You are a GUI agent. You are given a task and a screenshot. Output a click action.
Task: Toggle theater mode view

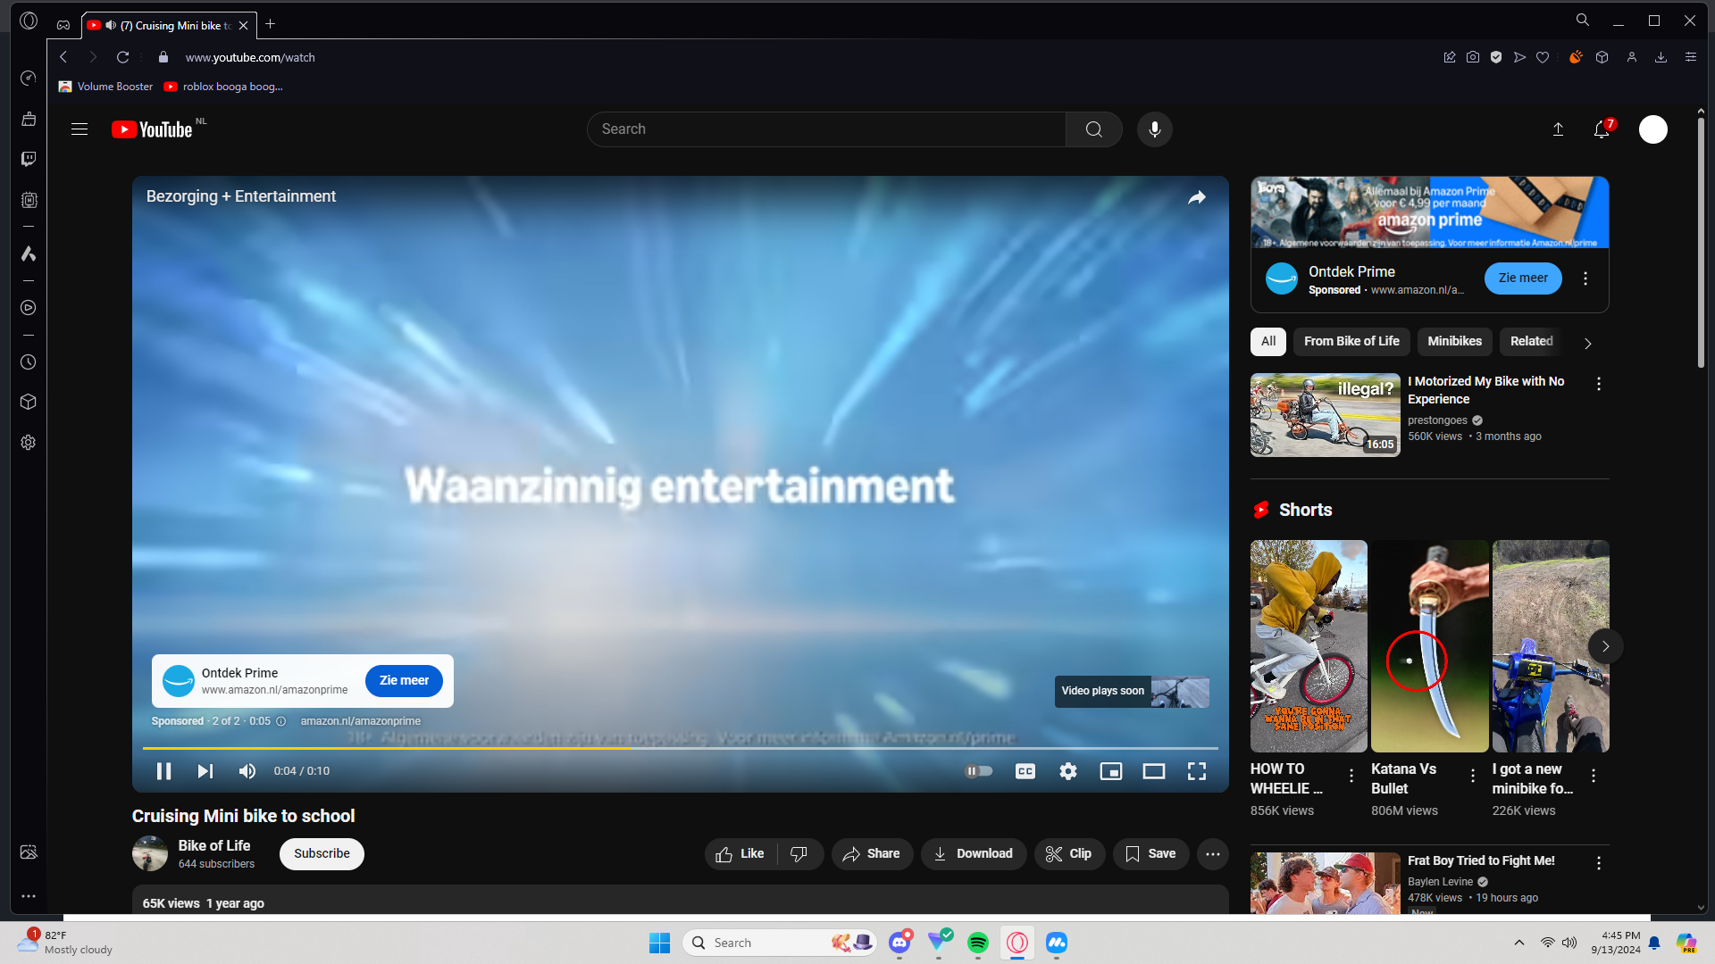1154,771
